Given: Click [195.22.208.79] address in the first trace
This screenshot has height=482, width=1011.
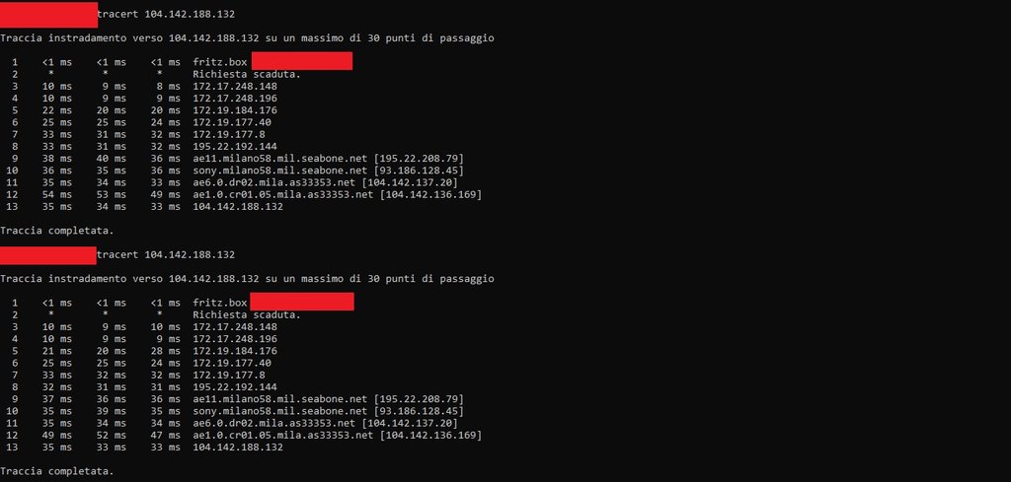Looking at the screenshot, I should coord(414,159).
